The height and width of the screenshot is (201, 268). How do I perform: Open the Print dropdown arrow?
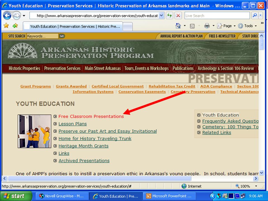pyautogui.click(x=214, y=26)
